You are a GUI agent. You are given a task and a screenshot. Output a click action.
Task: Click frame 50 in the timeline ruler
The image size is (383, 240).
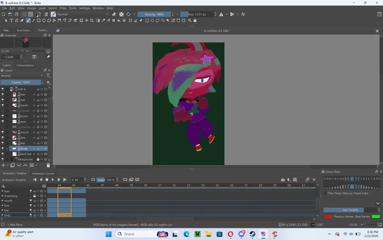[146, 185]
